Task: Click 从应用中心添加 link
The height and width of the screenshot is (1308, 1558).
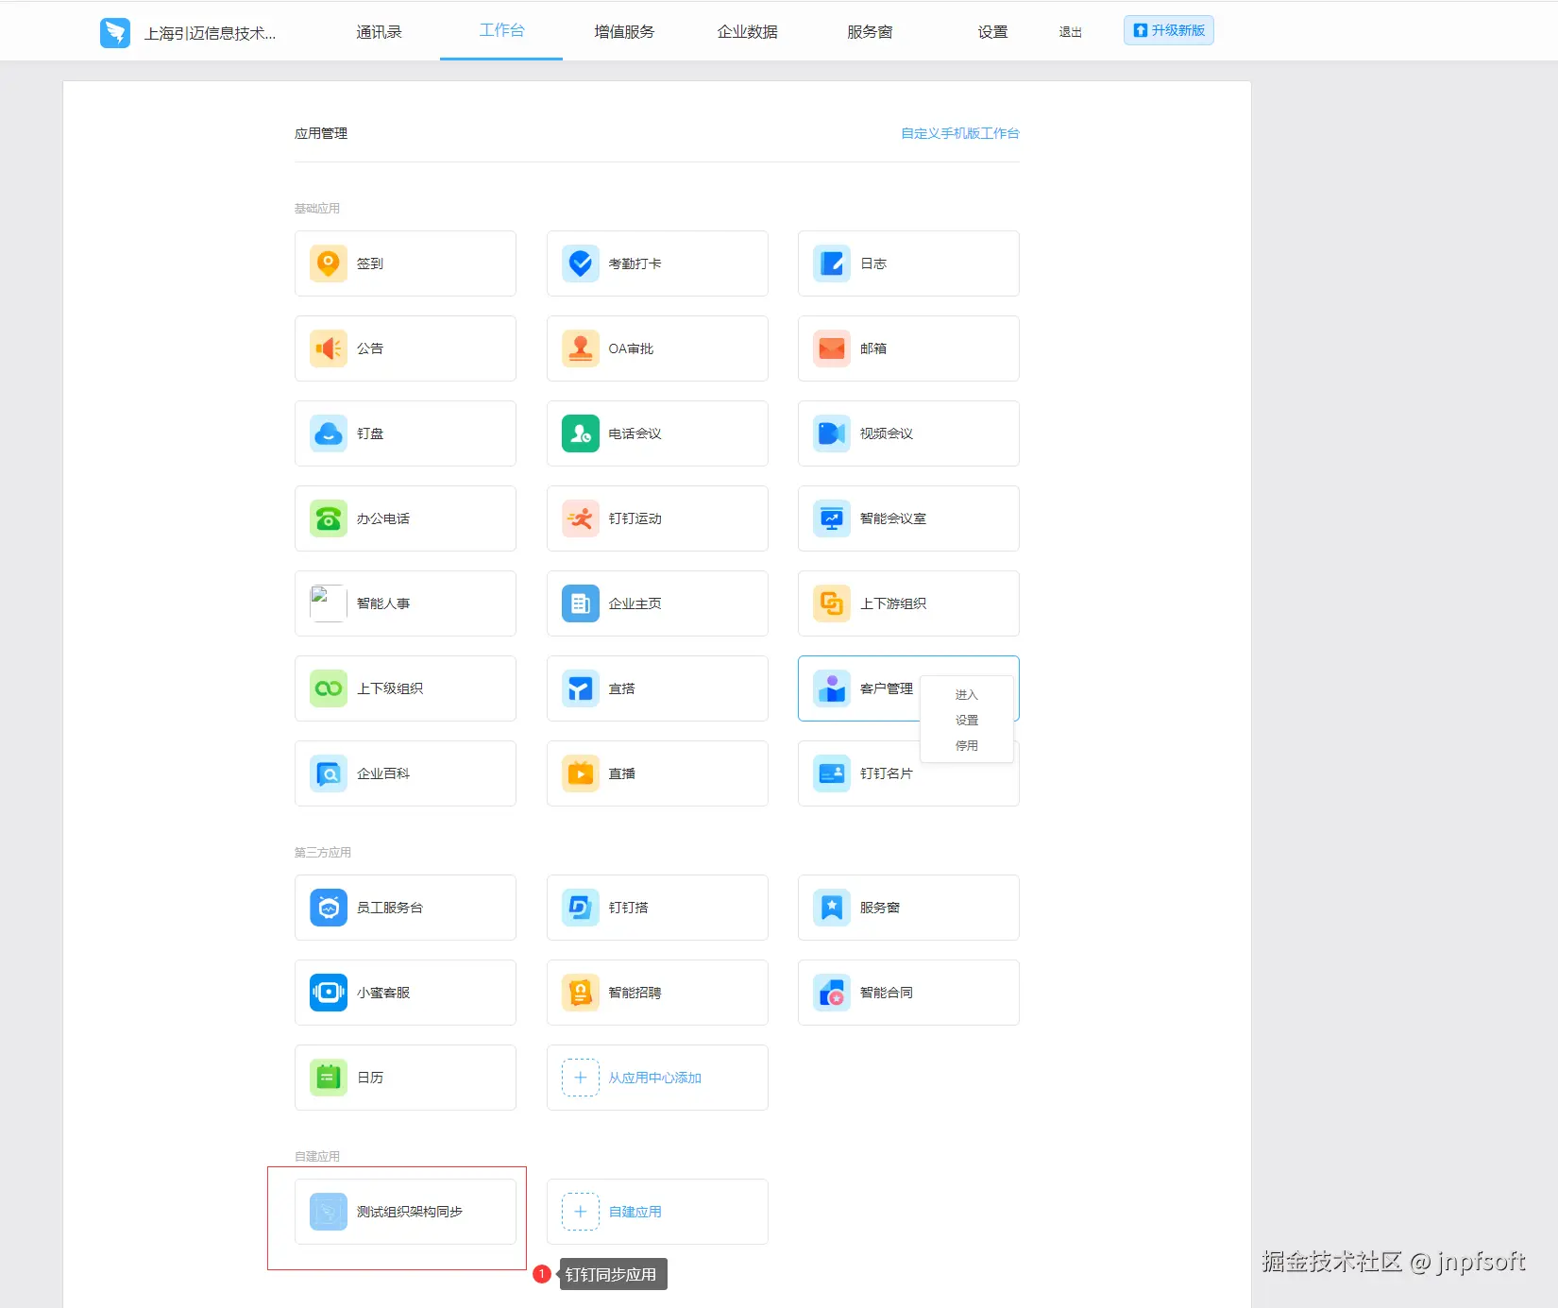Action: point(654,1078)
